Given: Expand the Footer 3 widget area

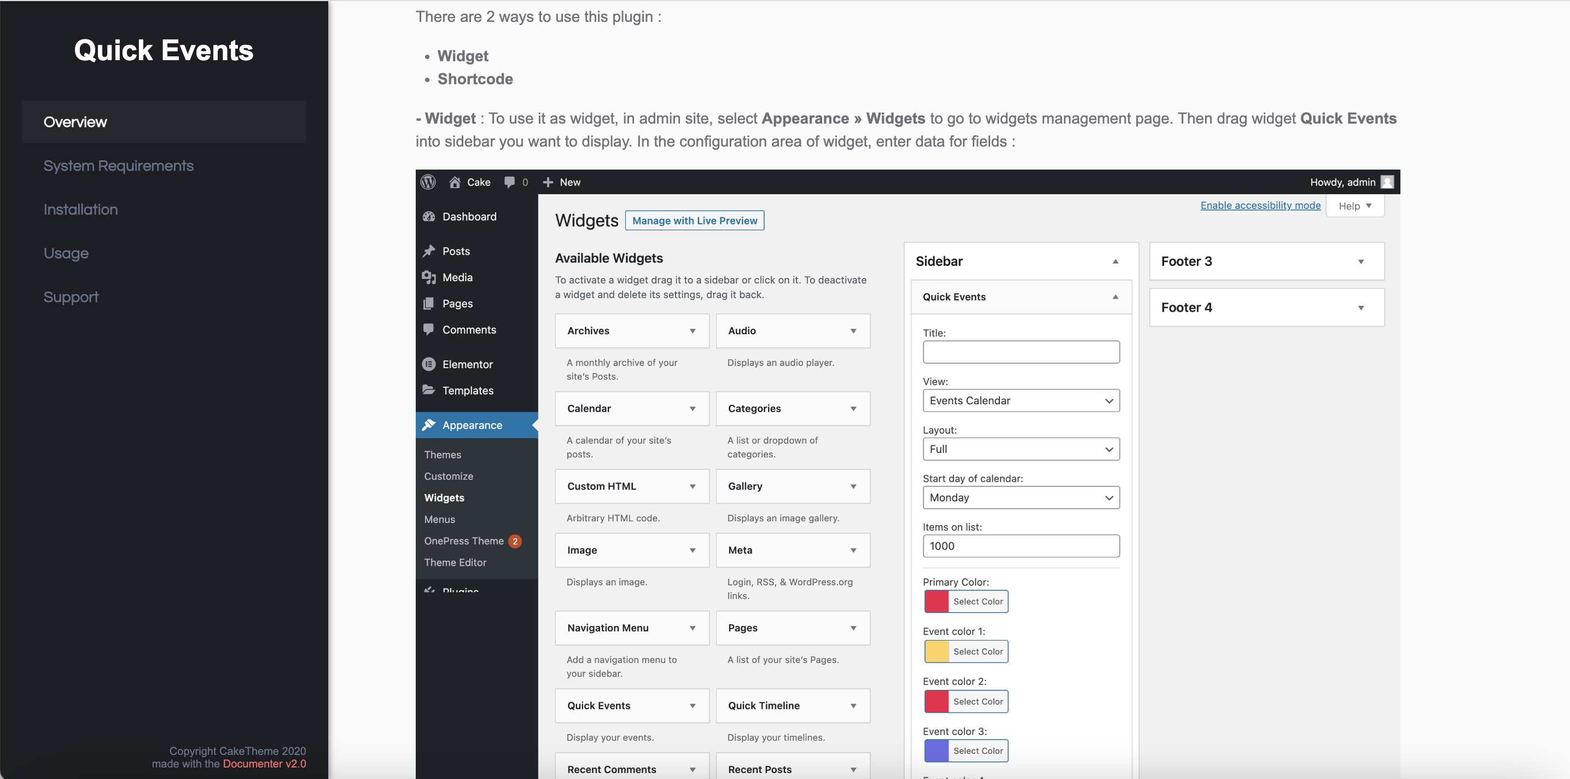Looking at the screenshot, I should 1360,261.
